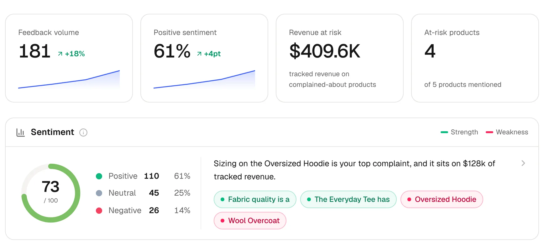544x250 pixels.
Task: Click the 'of 5 products mentioned' caption
Action: (x=463, y=85)
